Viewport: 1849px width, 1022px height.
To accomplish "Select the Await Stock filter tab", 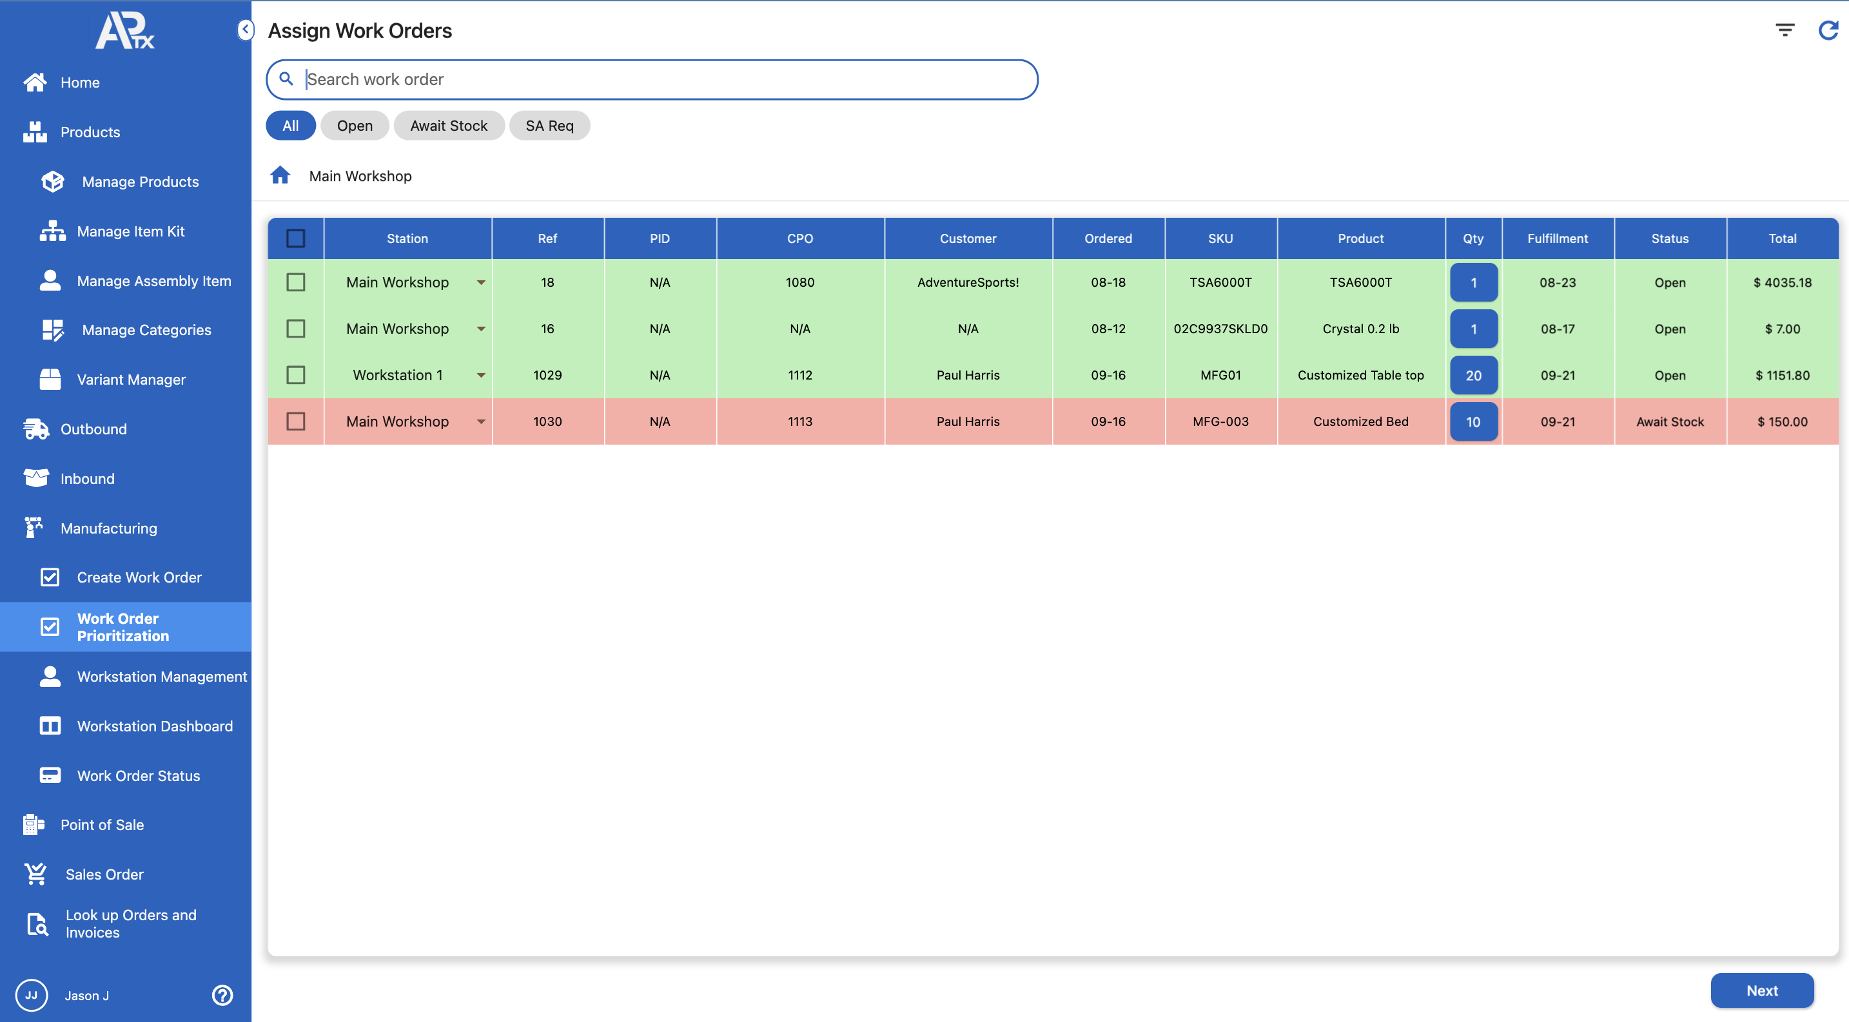I will pos(449,126).
